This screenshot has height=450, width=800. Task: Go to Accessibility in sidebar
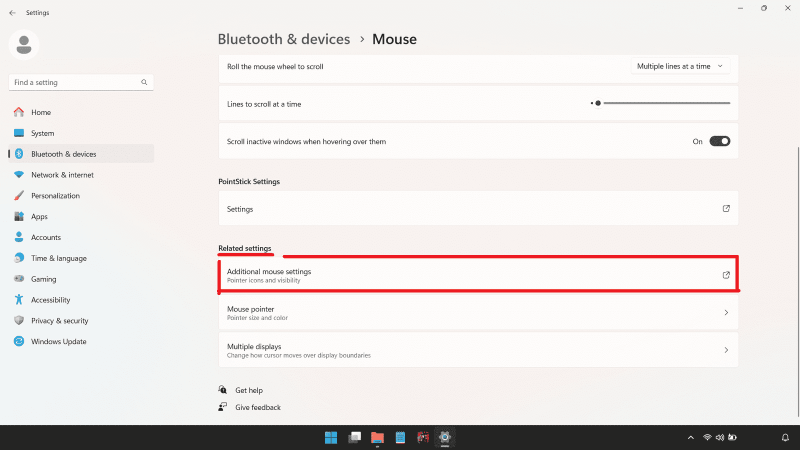(50, 300)
